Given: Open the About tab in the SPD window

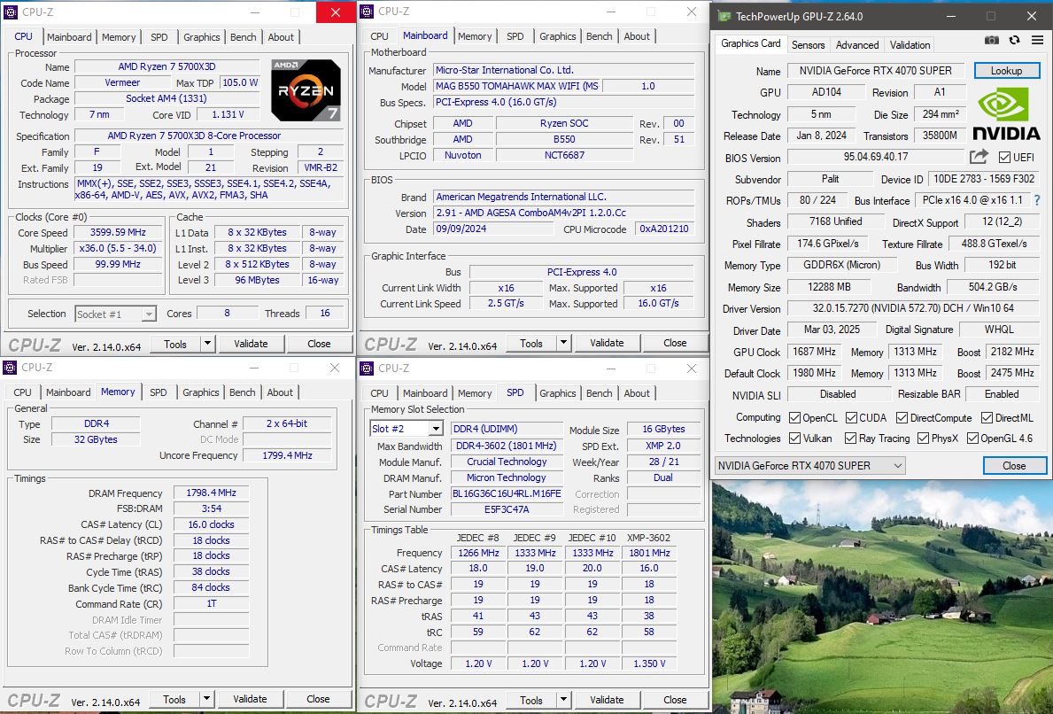Looking at the screenshot, I should (x=637, y=393).
